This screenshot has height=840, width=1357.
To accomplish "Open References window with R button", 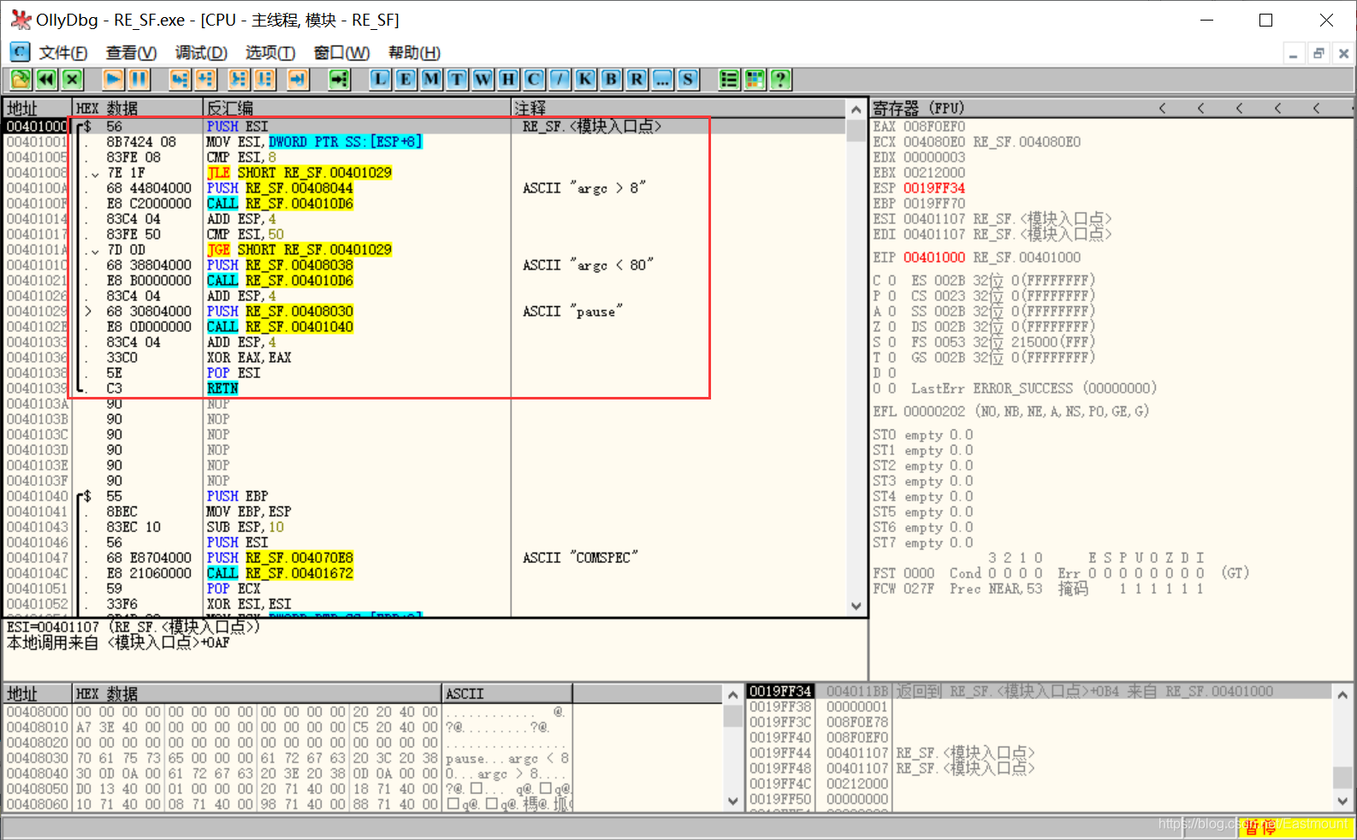I will (x=637, y=80).
